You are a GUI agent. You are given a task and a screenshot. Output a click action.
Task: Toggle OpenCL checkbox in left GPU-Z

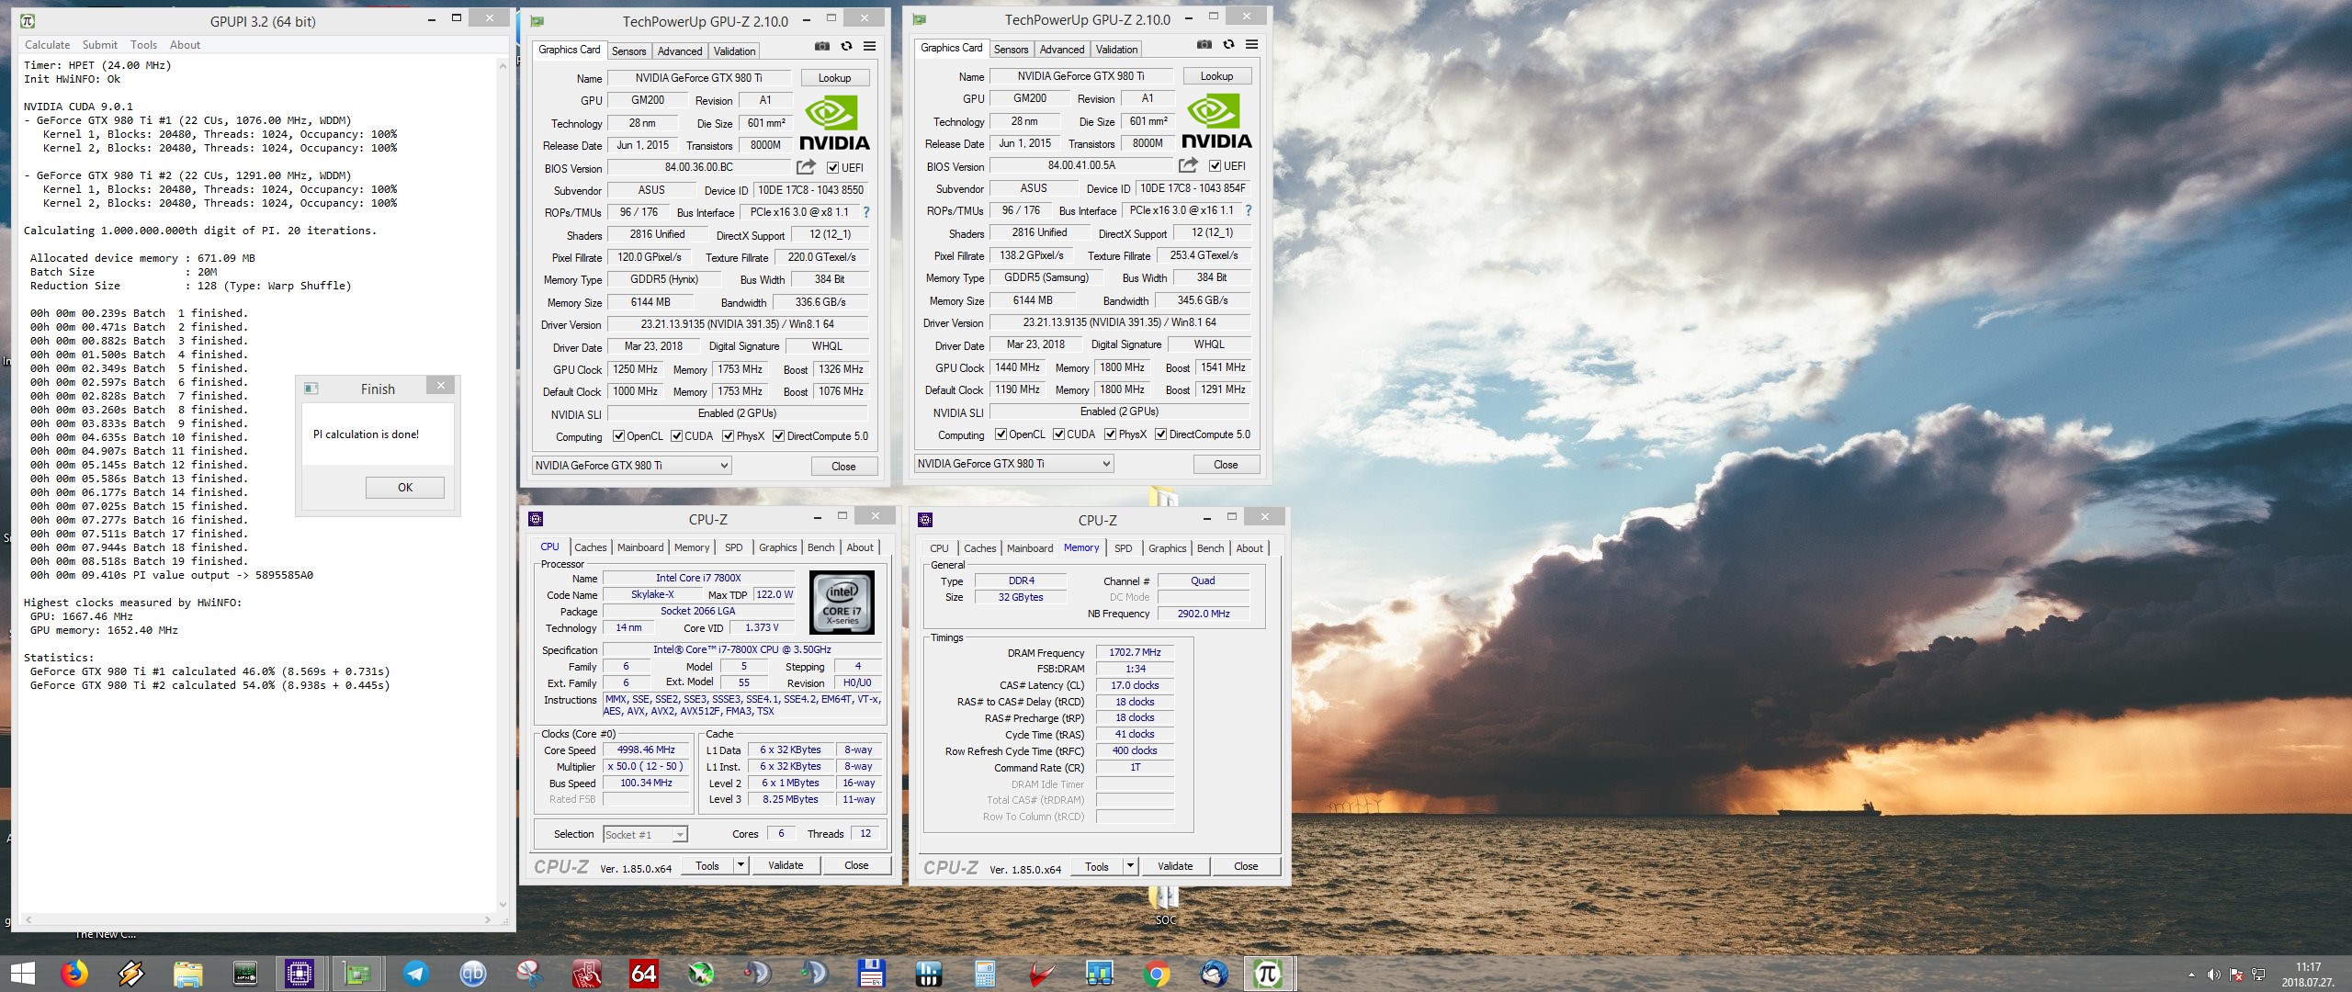pos(618,436)
